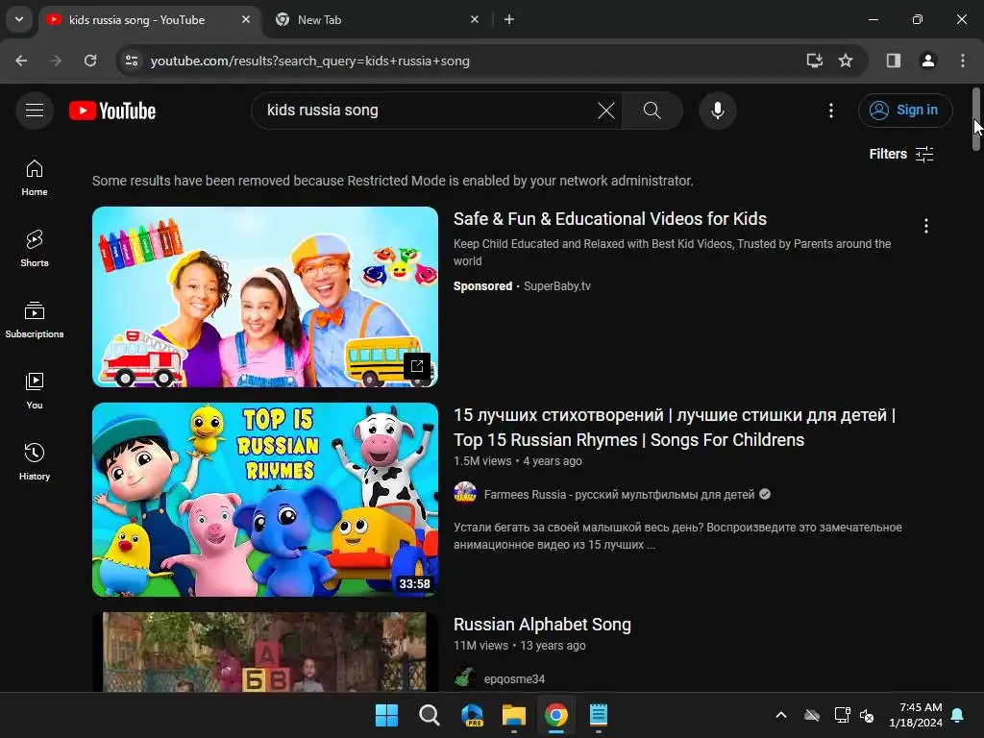Show hidden system tray icons chevron
The width and height of the screenshot is (984, 738).
[781, 715]
